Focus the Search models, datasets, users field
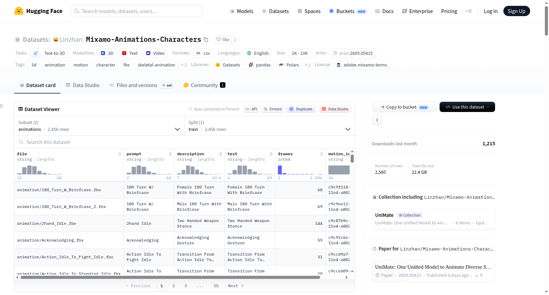Viewport: 549px width, 295px height. point(137,11)
